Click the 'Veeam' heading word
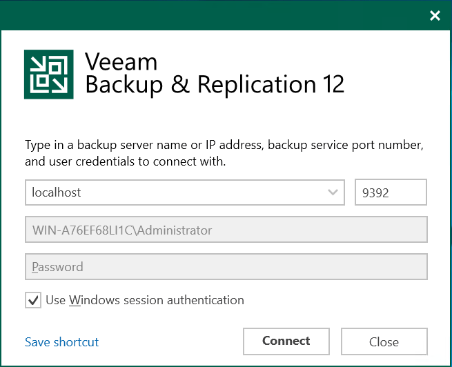 [121, 61]
